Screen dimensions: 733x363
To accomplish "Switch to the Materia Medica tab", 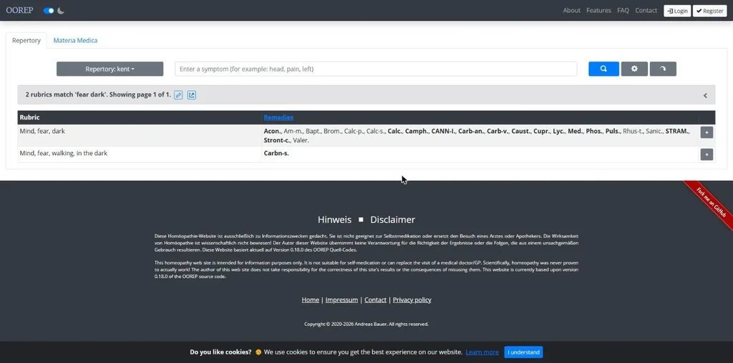I will (75, 41).
